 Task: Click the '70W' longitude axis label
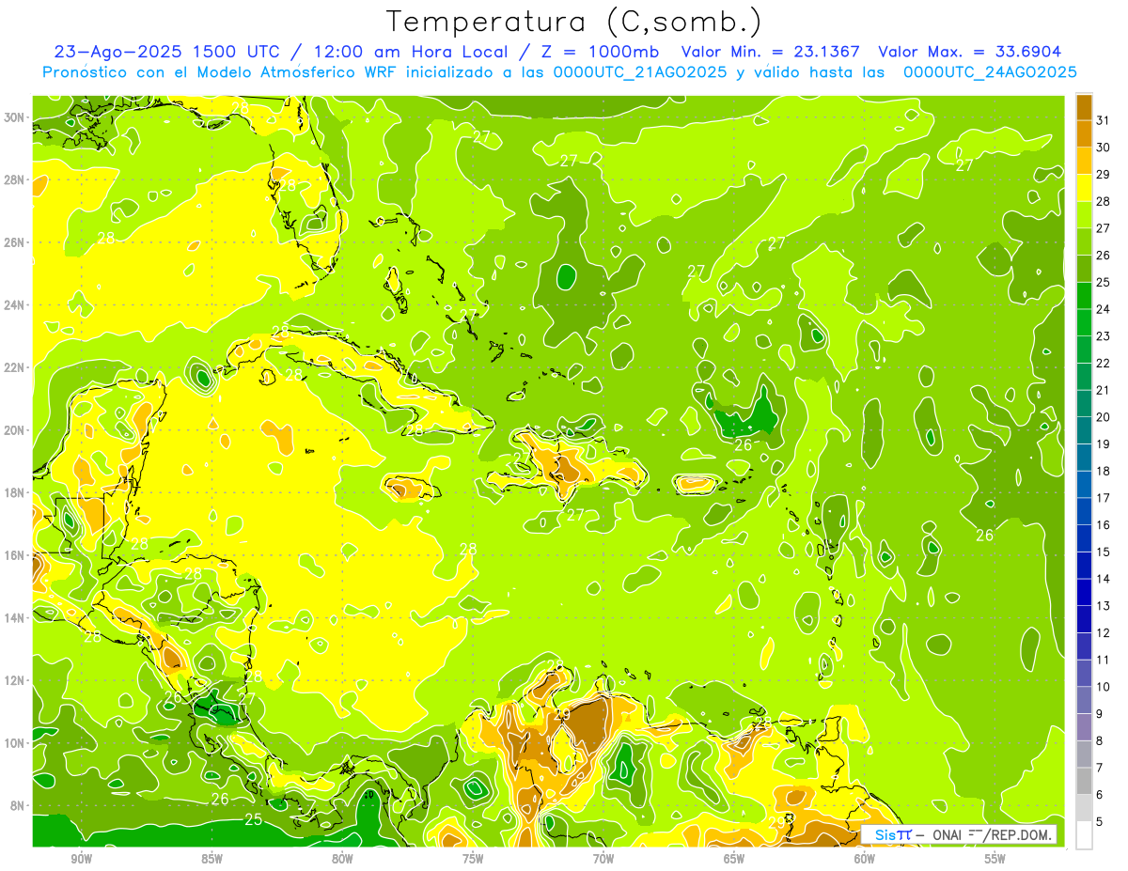point(603,859)
